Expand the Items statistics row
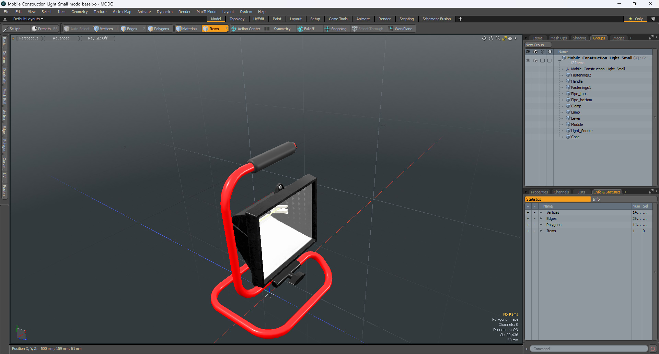 541,231
